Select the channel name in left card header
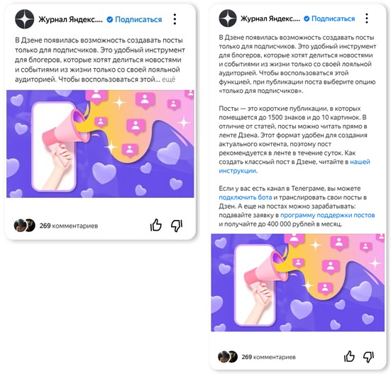Image resolution: width=391 pixels, height=374 pixels. 70,19
